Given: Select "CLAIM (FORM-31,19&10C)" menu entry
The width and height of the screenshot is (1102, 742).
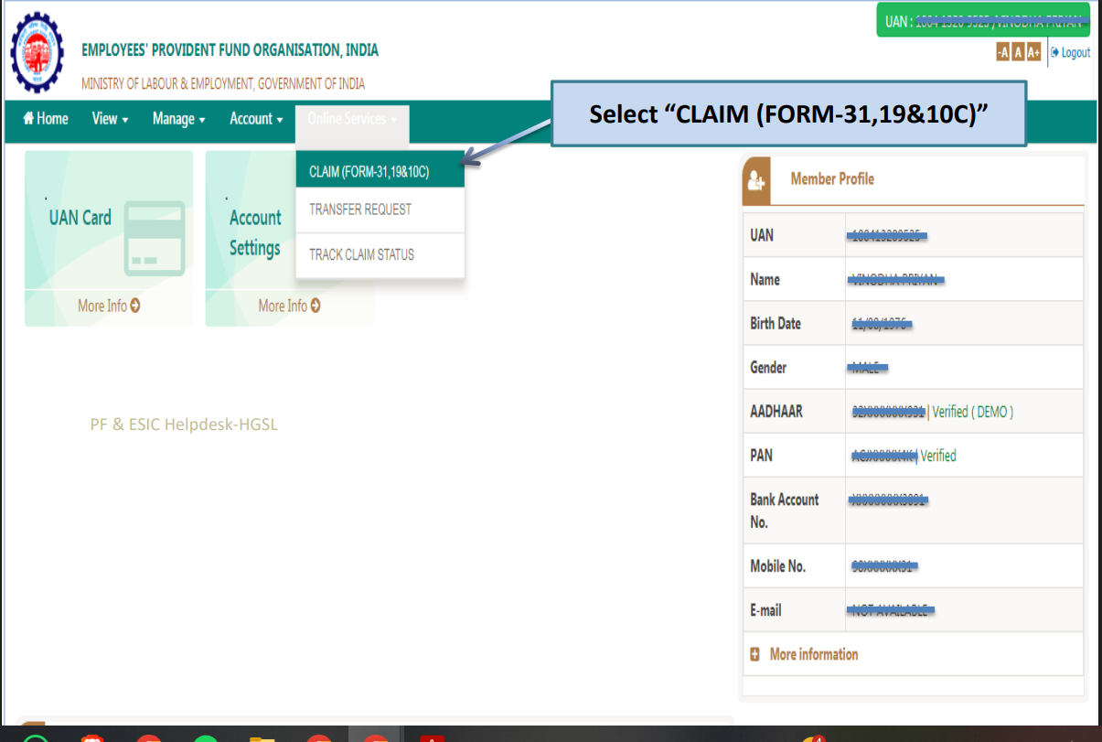Looking at the screenshot, I should 369,170.
